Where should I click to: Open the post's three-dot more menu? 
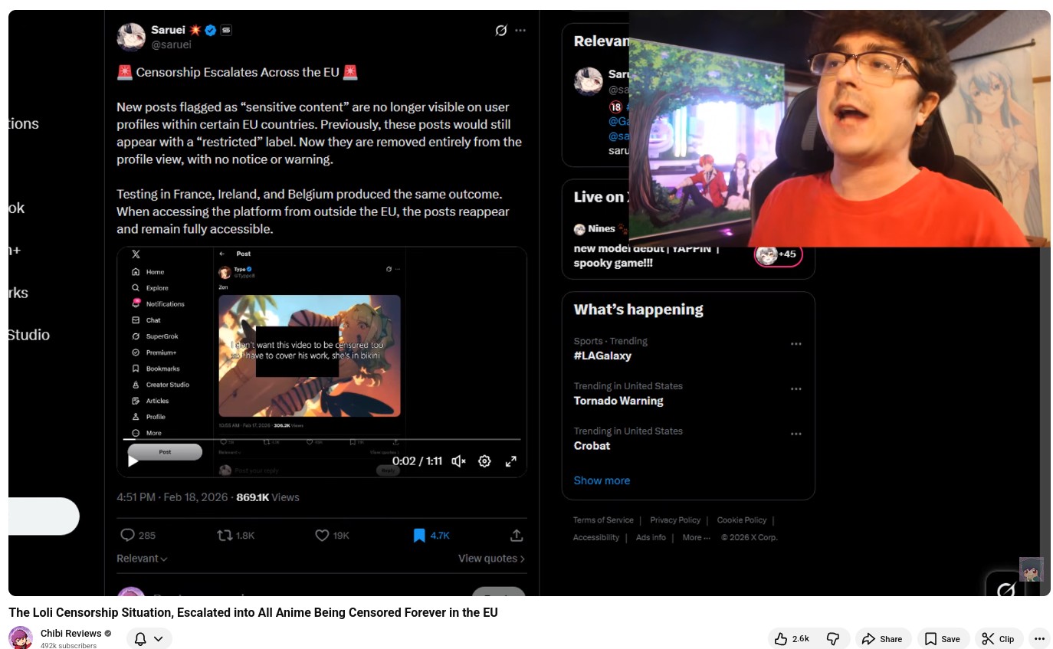520,31
